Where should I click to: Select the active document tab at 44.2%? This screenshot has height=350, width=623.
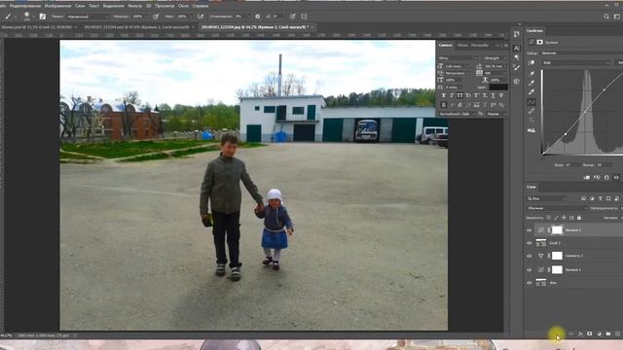click(x=254, y=27)
